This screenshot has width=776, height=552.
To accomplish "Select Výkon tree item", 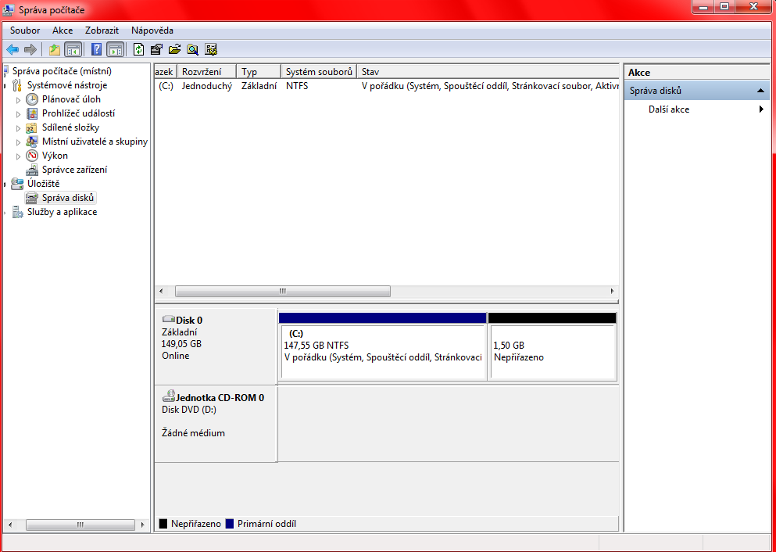I will pos(55,156).
